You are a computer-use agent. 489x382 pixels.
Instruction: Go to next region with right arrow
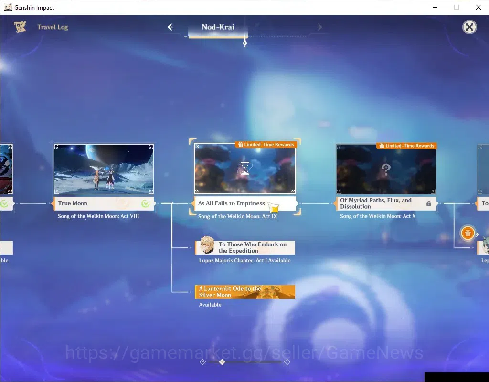tap(319, 27)
